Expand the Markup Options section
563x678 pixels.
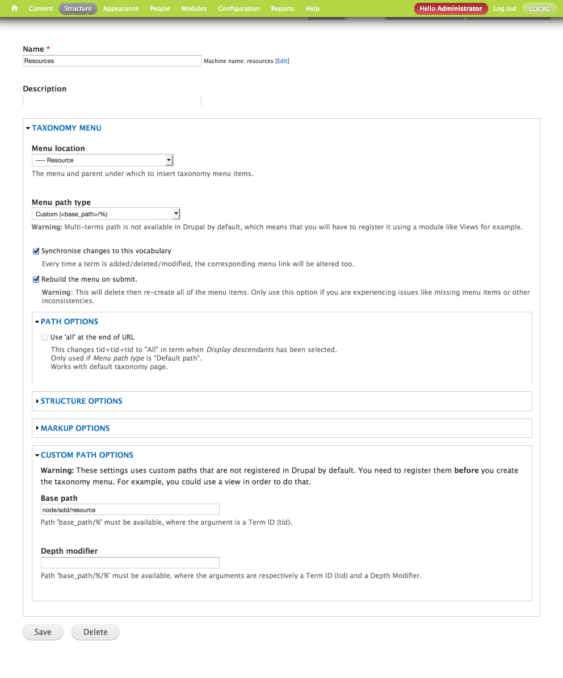coord(75,428)
